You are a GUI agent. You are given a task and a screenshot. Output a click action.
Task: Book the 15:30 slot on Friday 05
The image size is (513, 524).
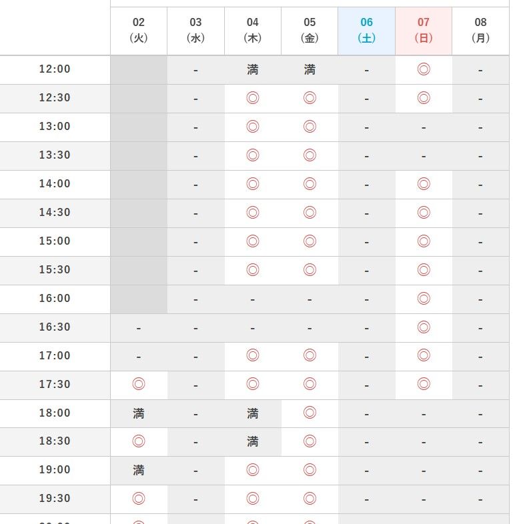pos(310,270)
